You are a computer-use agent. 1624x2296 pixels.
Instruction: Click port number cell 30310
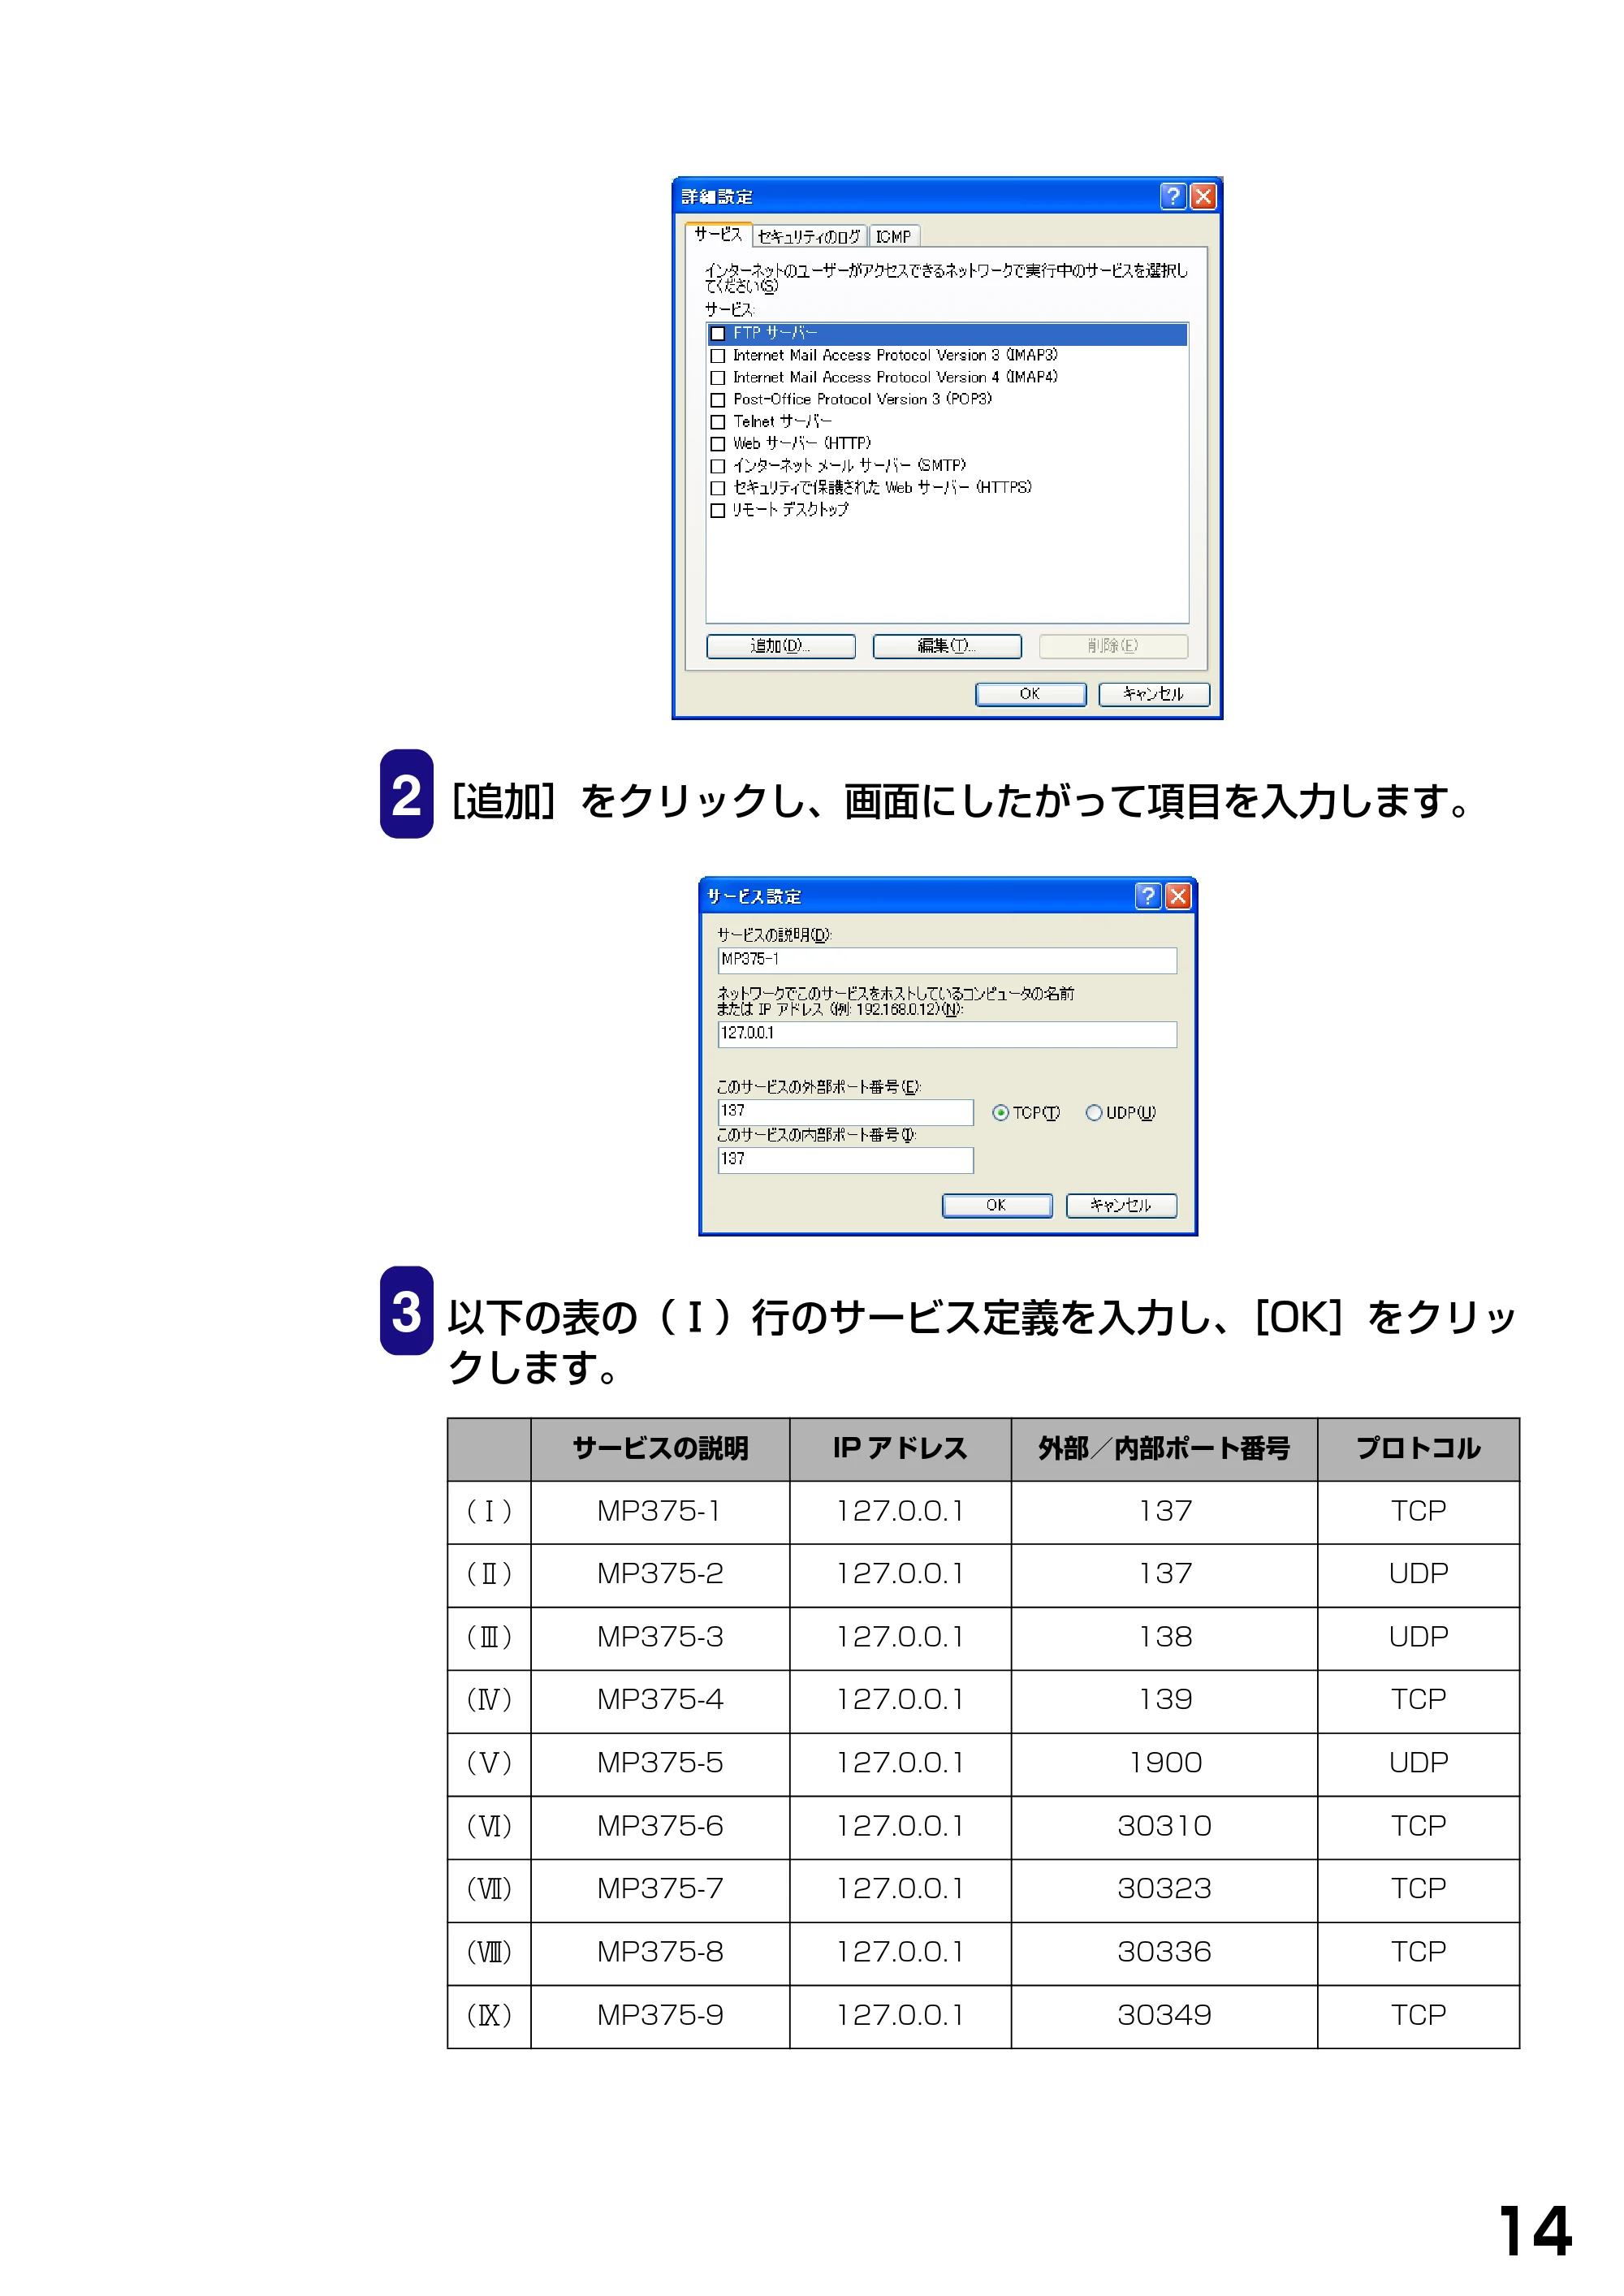click(1164, 1826)
